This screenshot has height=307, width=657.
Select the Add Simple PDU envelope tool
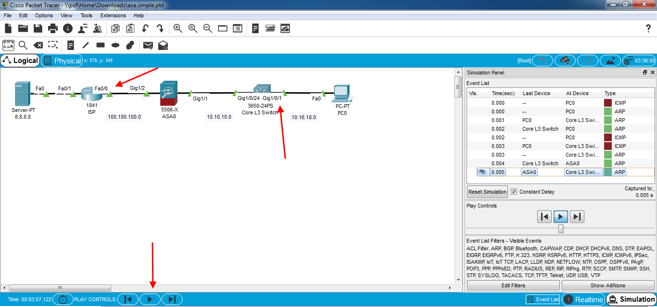pyautogui.click(x=148, y=45)
